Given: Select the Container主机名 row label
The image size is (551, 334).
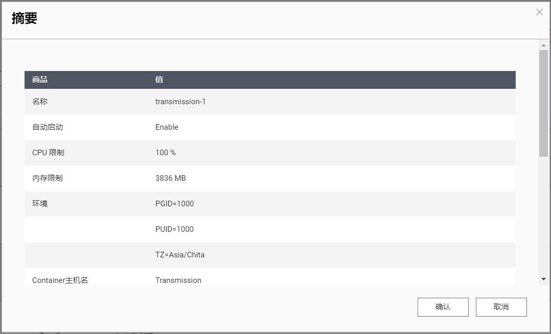Looking at the screenshot, I should coord(60,280).
